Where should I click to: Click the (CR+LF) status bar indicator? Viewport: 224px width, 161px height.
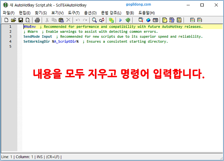53,157
